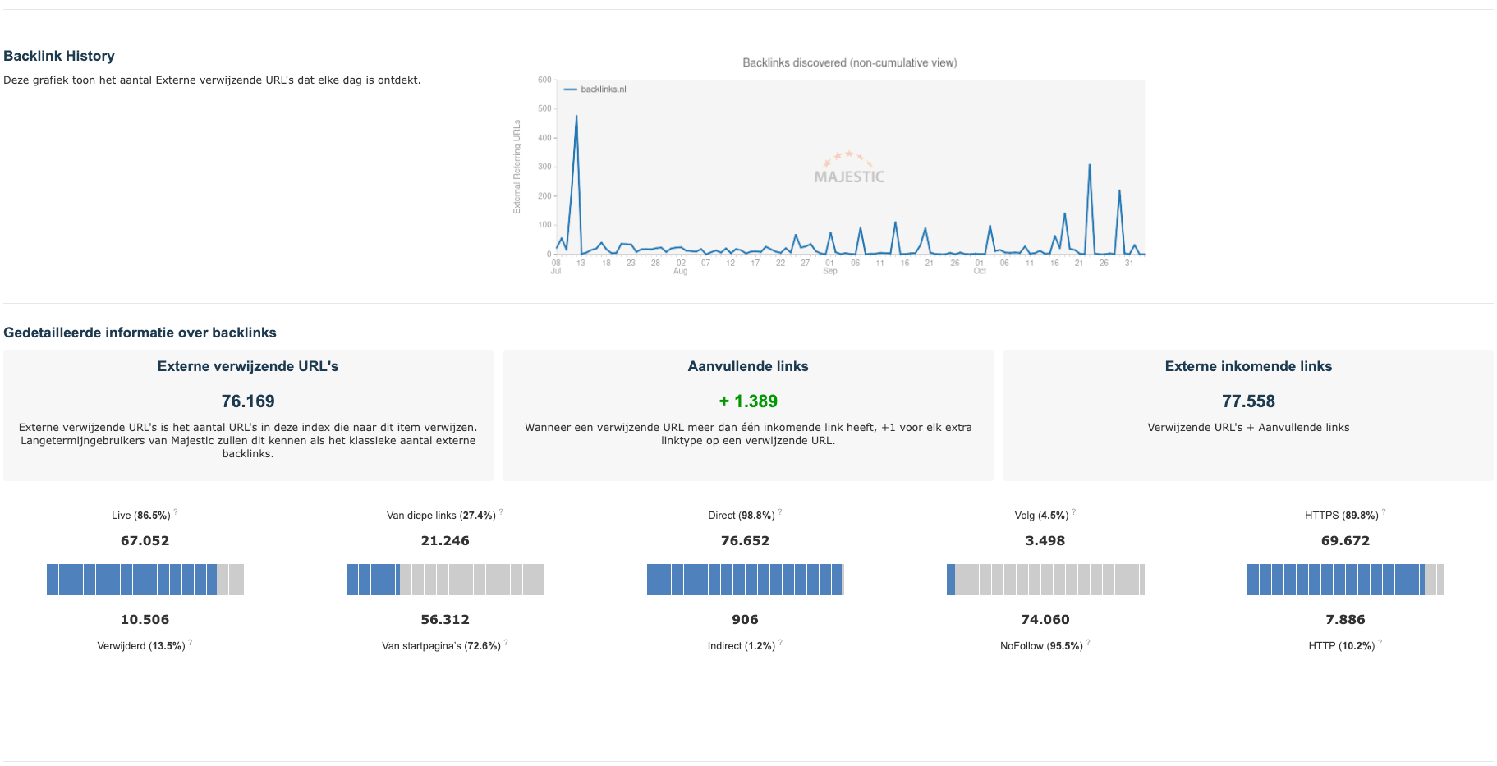
Task: Select the Externe inkomende links panel header
Action: 1248,366
